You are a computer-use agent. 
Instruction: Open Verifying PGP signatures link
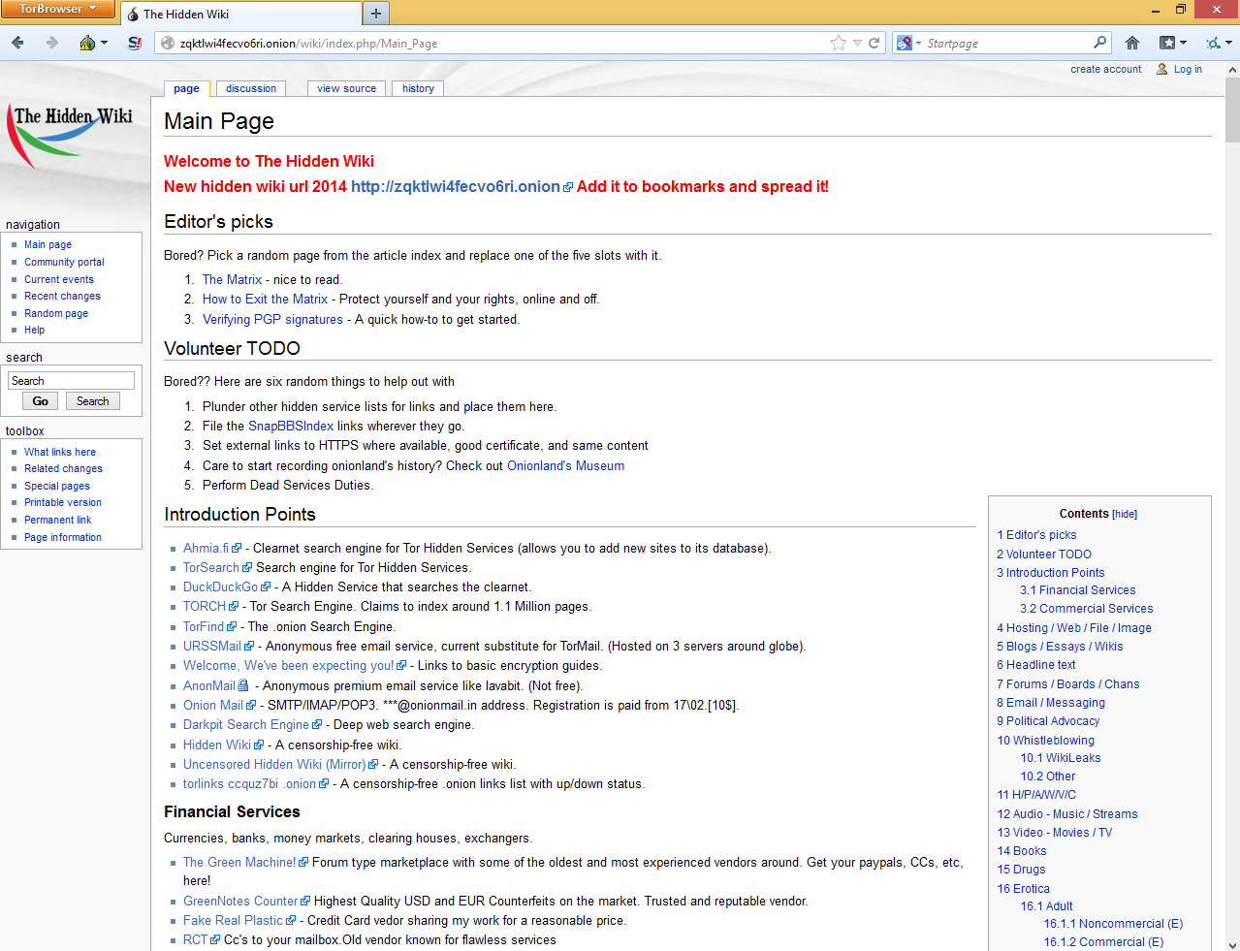[x=272, y=319]
